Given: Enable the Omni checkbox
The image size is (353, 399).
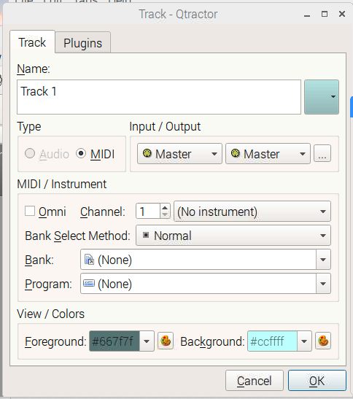Looking at the screenshot, I should [30, 212].
